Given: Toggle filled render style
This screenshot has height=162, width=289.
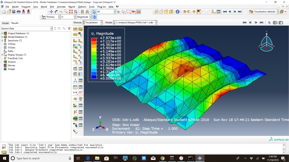Looking at the screenshot, I should (166, 12).
